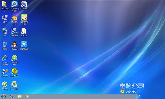Open Windows Explorer from the taskbar
This screenshot has height=99, width=165.
point(20,96)
